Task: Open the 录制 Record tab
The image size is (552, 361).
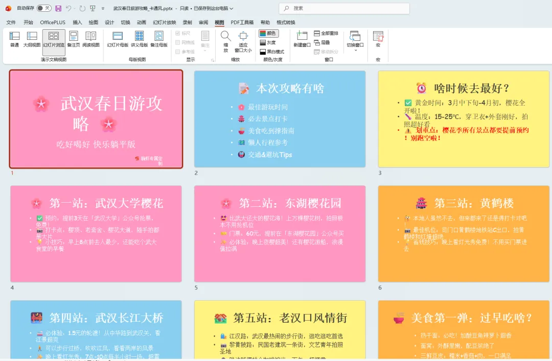Action: click(187, 22)
